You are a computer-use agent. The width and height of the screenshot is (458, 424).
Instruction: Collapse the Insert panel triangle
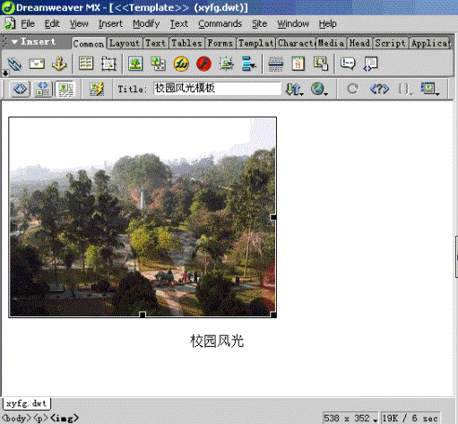click(x=14, y=42)
